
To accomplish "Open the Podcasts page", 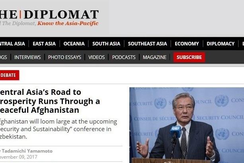I will click(124, 57).
